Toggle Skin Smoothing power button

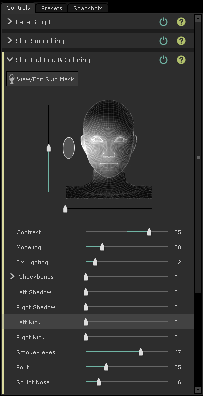[164, 41]
